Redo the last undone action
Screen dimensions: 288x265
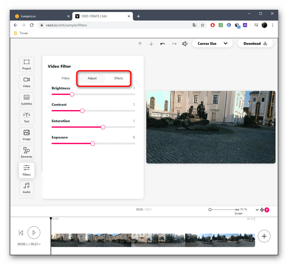[x=174, y=44]
